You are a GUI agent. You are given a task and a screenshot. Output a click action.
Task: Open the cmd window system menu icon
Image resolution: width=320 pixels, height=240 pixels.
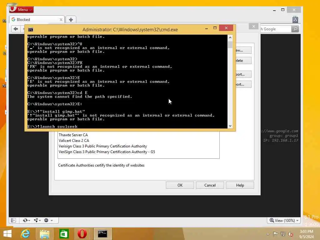(x=30, y=30)
